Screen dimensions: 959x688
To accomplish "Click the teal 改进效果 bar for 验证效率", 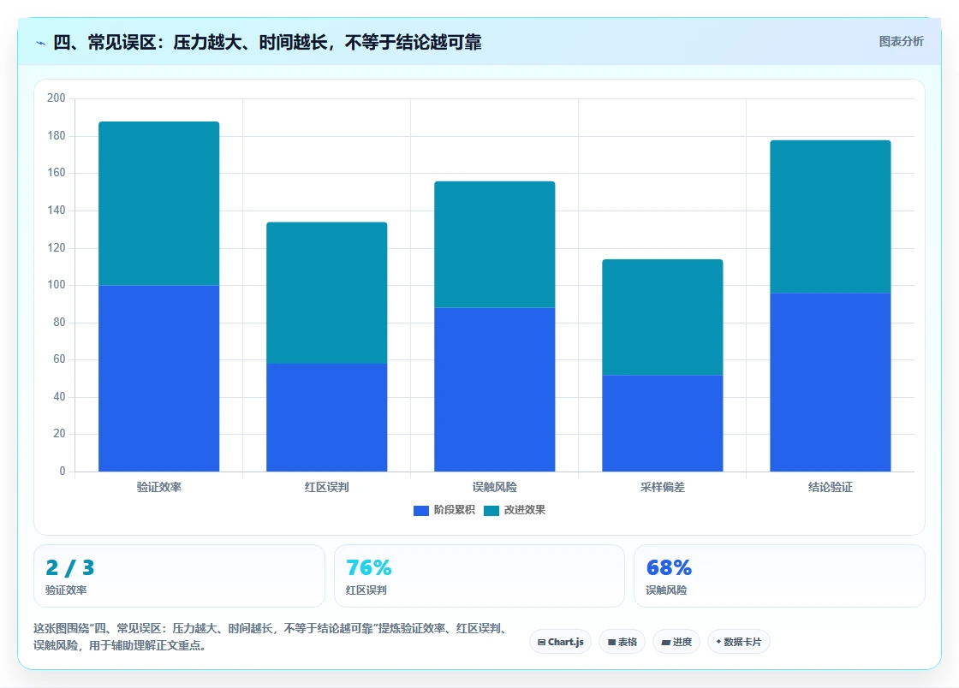I will click(159, 204).
